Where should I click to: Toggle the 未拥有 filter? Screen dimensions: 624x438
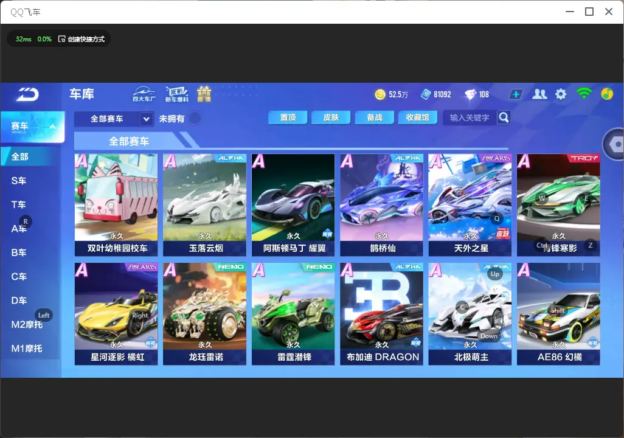click(195, 118)
